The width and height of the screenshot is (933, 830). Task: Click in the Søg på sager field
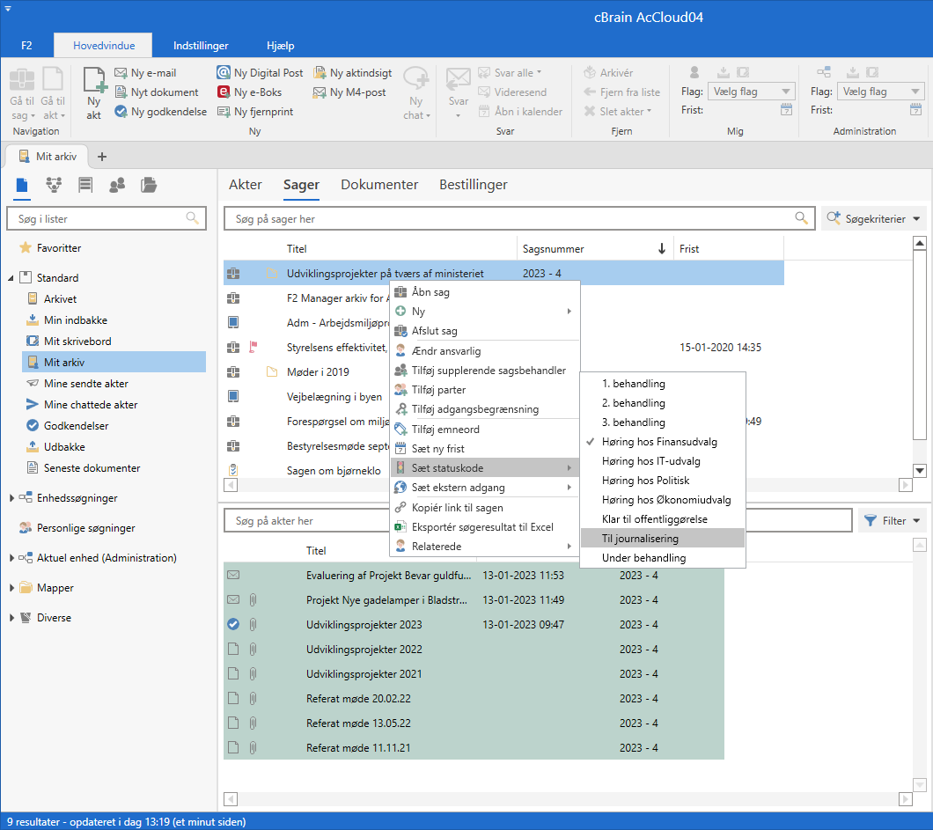(511, 219)
